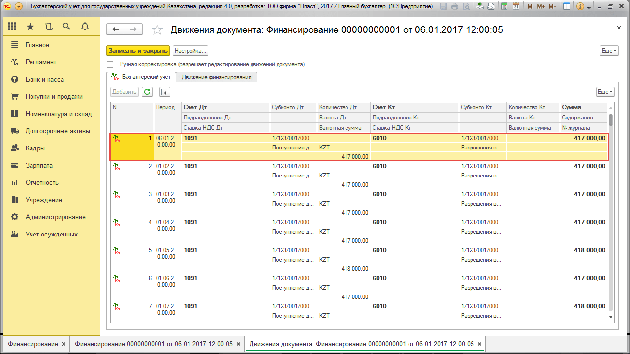Image resolution: width=630 pixels, height=354 pixels.
Task: Switch to Движение финансирования tab
Action: (217, 77)
